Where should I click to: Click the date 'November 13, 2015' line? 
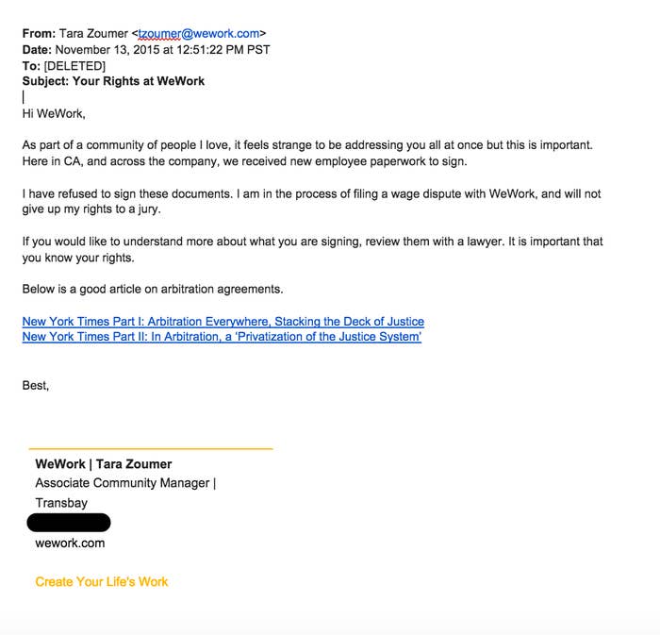point(146,50)
